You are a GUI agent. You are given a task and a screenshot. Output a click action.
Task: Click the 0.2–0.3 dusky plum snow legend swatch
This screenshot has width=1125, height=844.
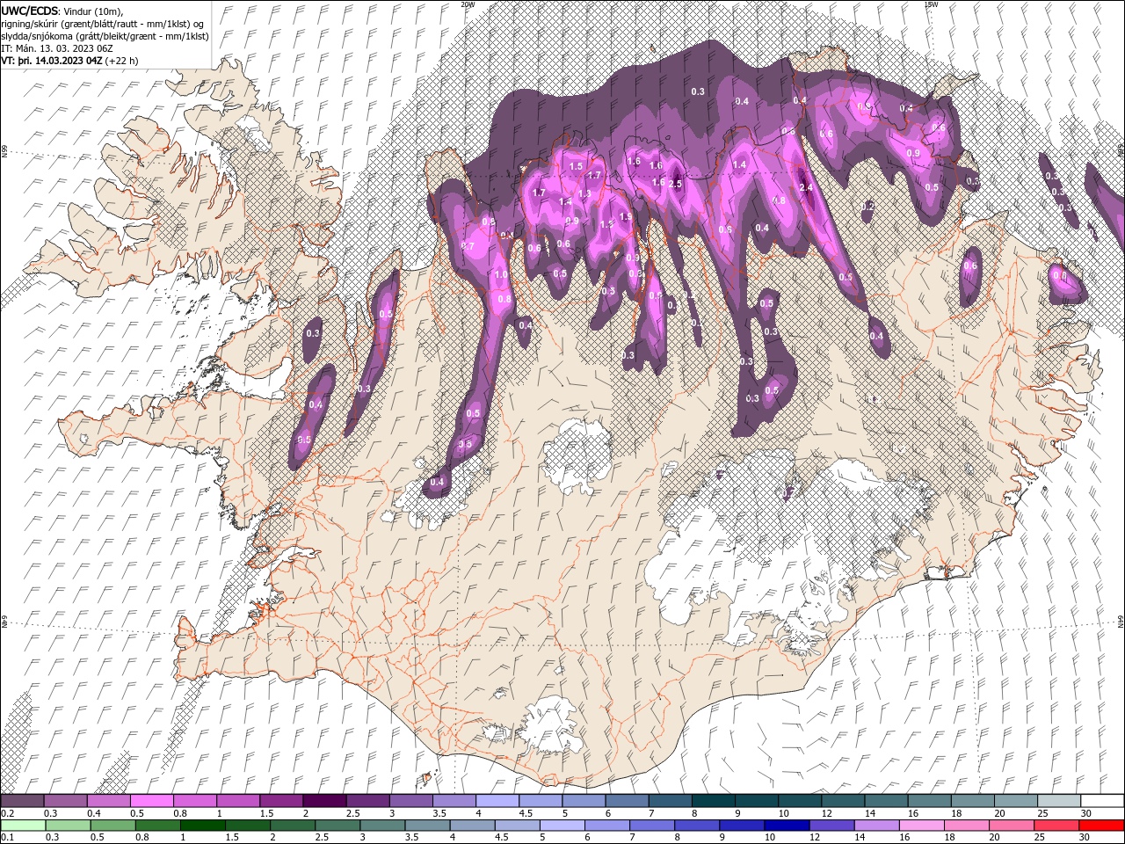coord(23,801)
